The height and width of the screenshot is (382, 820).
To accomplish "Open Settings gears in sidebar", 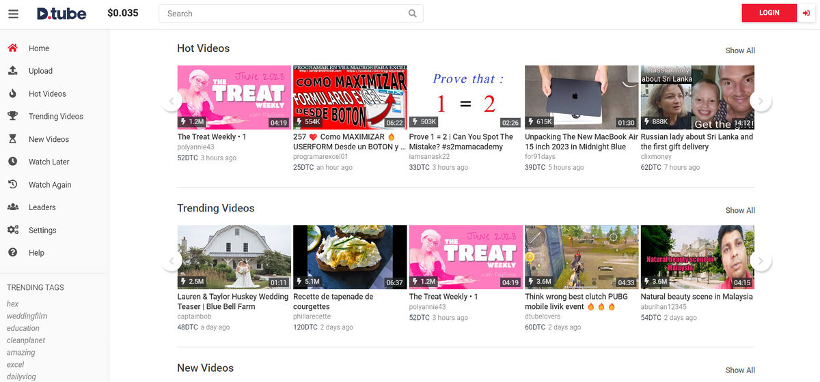I will 12,230.
